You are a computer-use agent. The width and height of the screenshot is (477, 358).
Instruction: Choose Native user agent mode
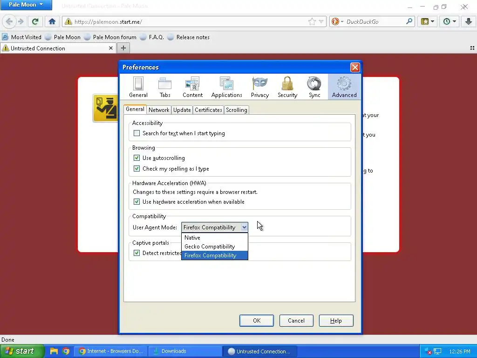214,238
